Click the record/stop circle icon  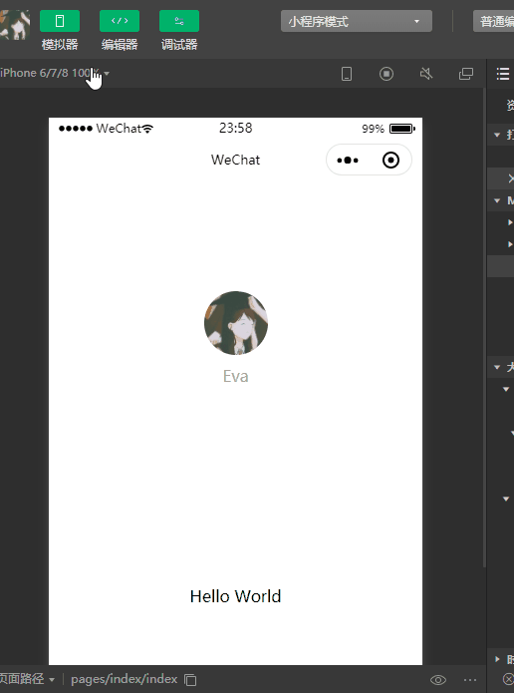tap(386, 74)
